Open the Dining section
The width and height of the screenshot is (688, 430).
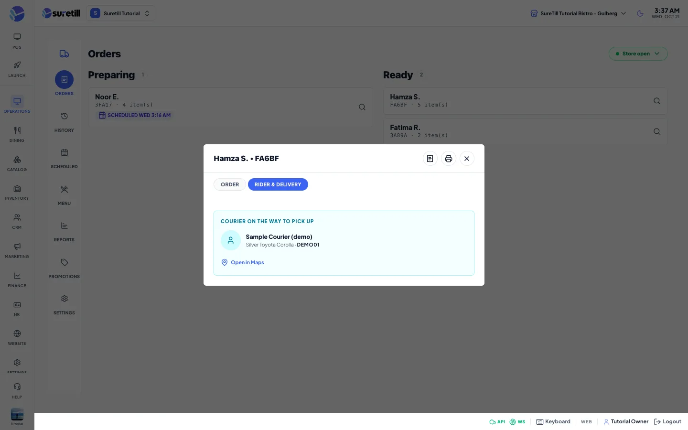pos(17,135)
